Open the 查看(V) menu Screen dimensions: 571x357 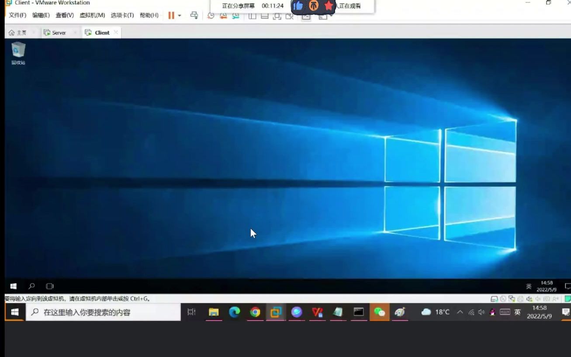65,15
